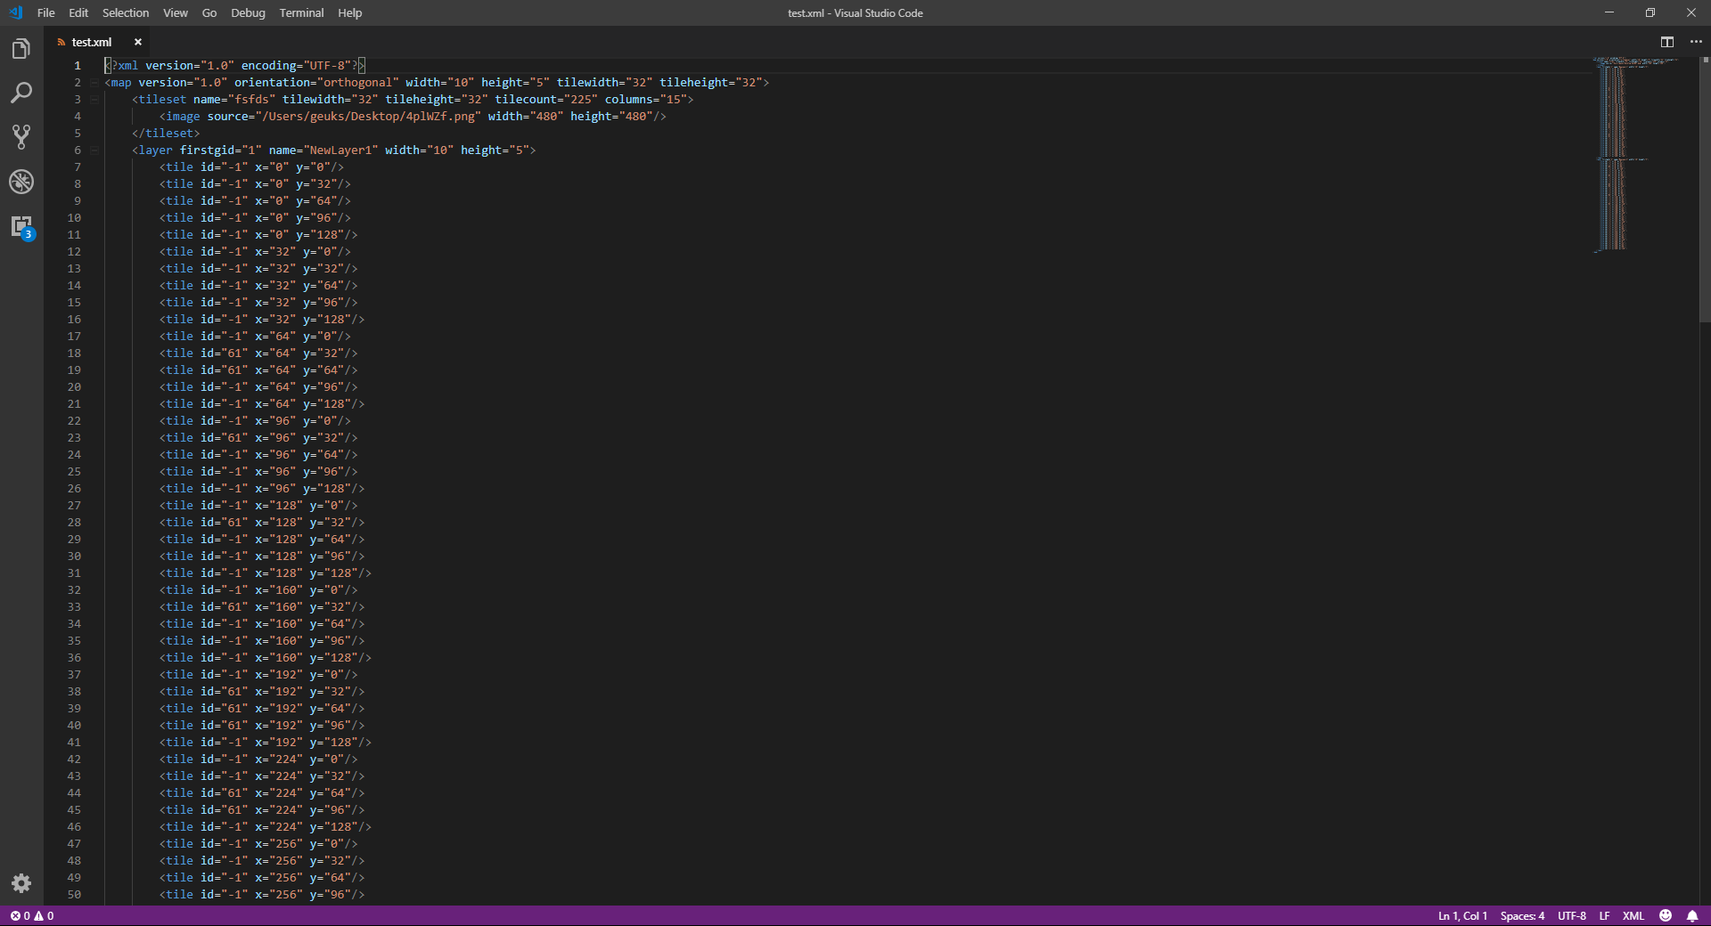
Task: Open the Search view in activity bar
Action: click(21, 93)
